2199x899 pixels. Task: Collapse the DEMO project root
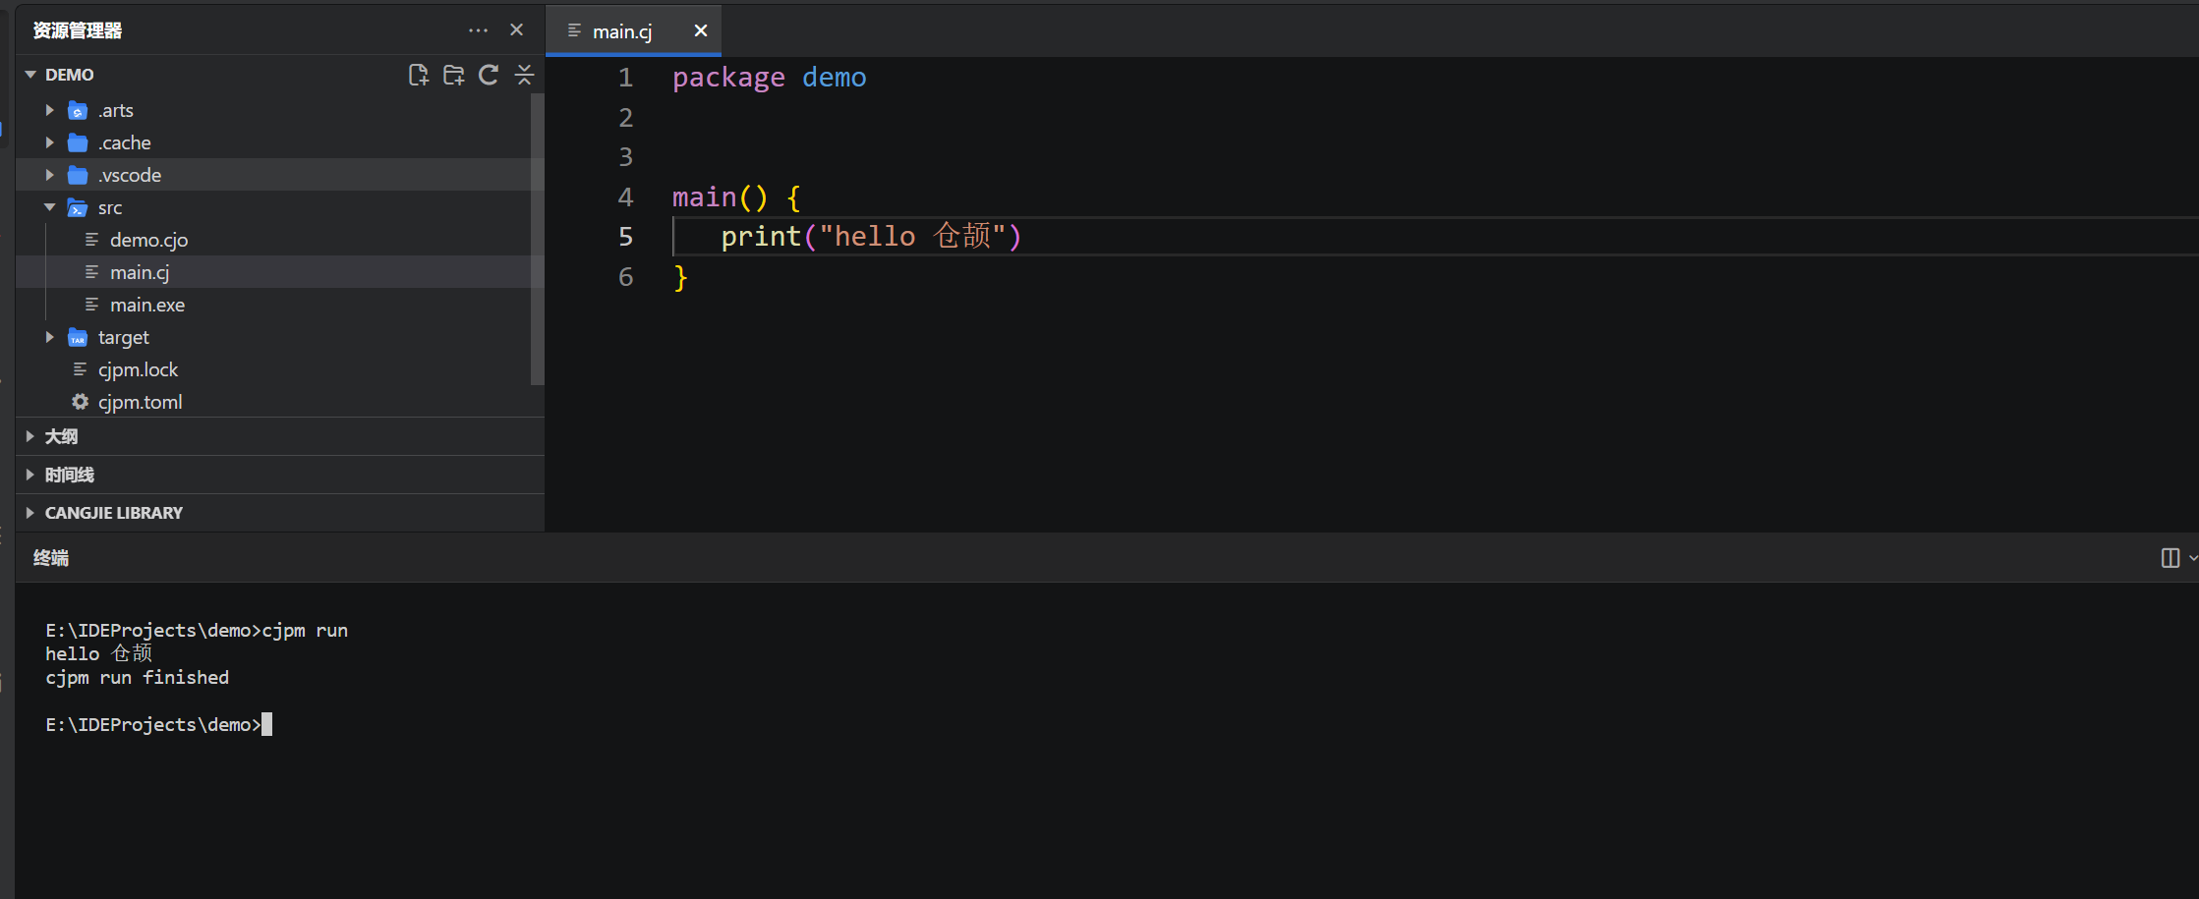[x=30, y=75]
